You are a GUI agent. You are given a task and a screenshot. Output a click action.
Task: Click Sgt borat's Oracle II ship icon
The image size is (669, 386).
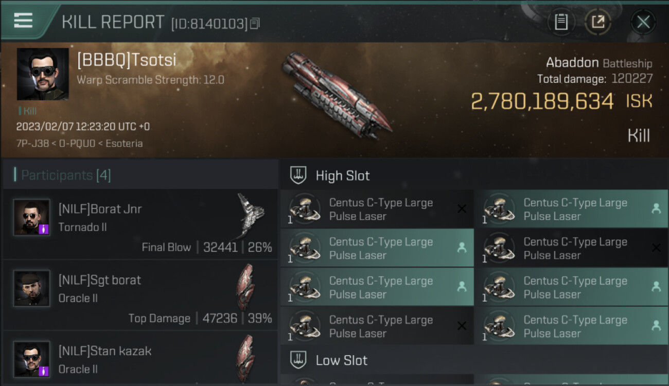245,287
